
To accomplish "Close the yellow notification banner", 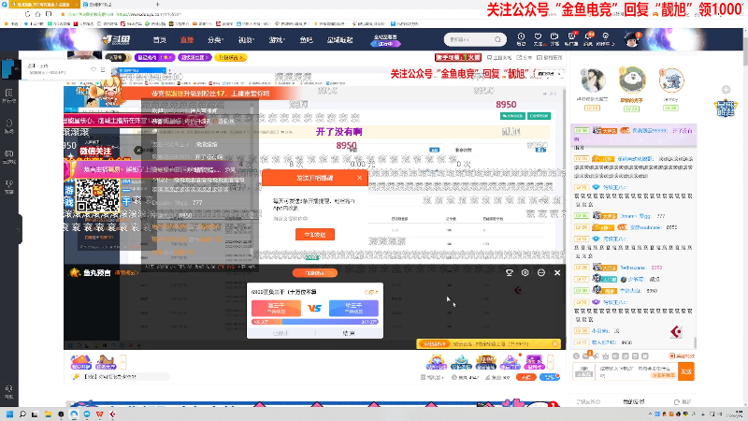I will click(555, 343).
